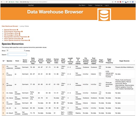The height and width of the screenshot is (116, 136).
Task: Open Species Bionomics lookup table link
Action: 10,30
